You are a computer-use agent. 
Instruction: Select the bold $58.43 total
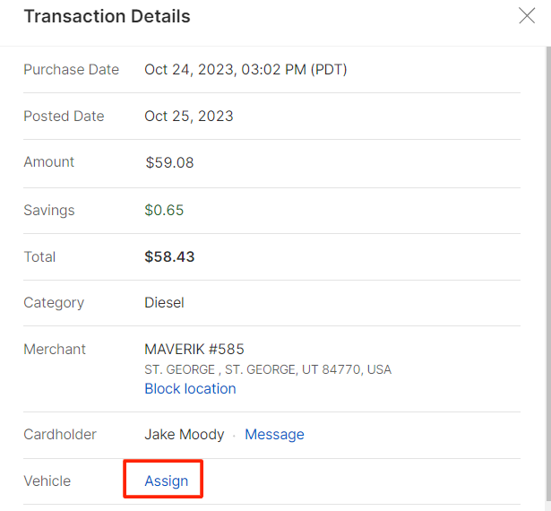pyautogui.click(x=169, y=257)
